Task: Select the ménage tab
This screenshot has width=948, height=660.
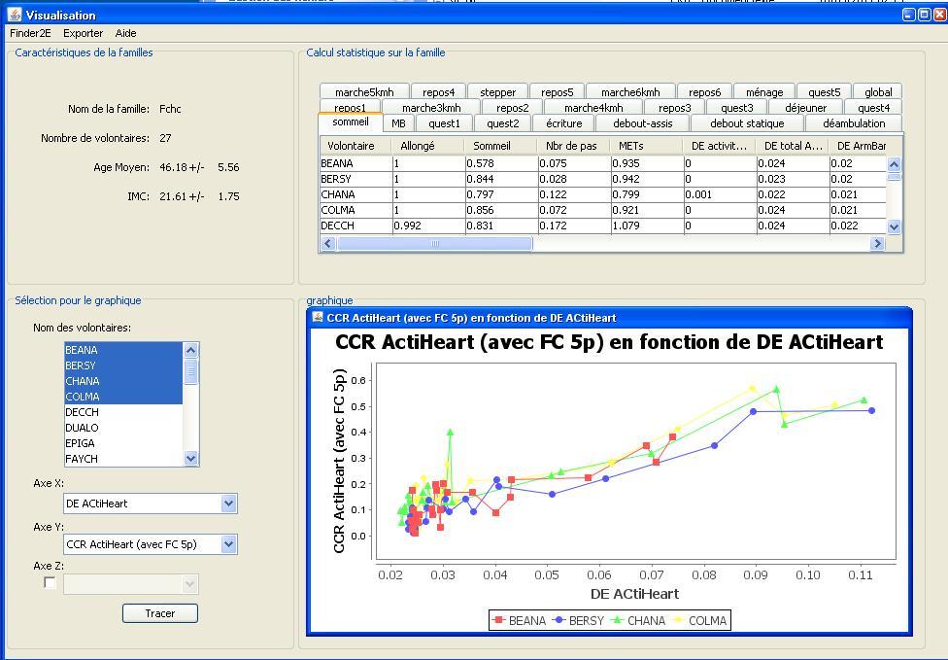Action: point(764,92)
